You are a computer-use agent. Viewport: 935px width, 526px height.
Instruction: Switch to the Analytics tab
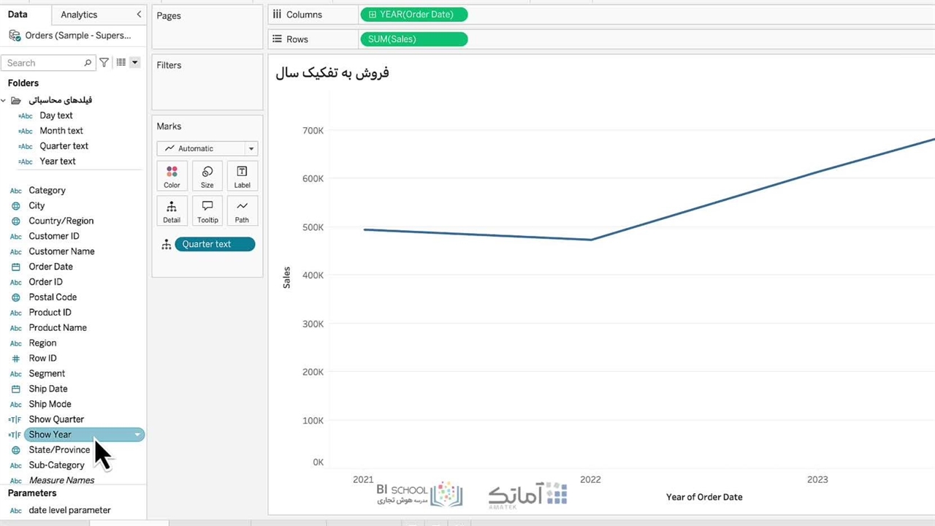point(79,15)
